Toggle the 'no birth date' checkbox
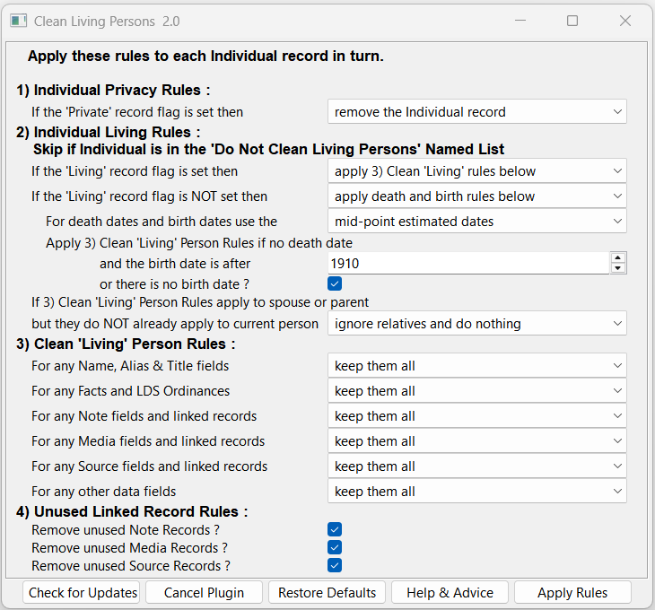The height and width of the screenshot is (610, 655). pyautogui.click(x=335, y=283)
